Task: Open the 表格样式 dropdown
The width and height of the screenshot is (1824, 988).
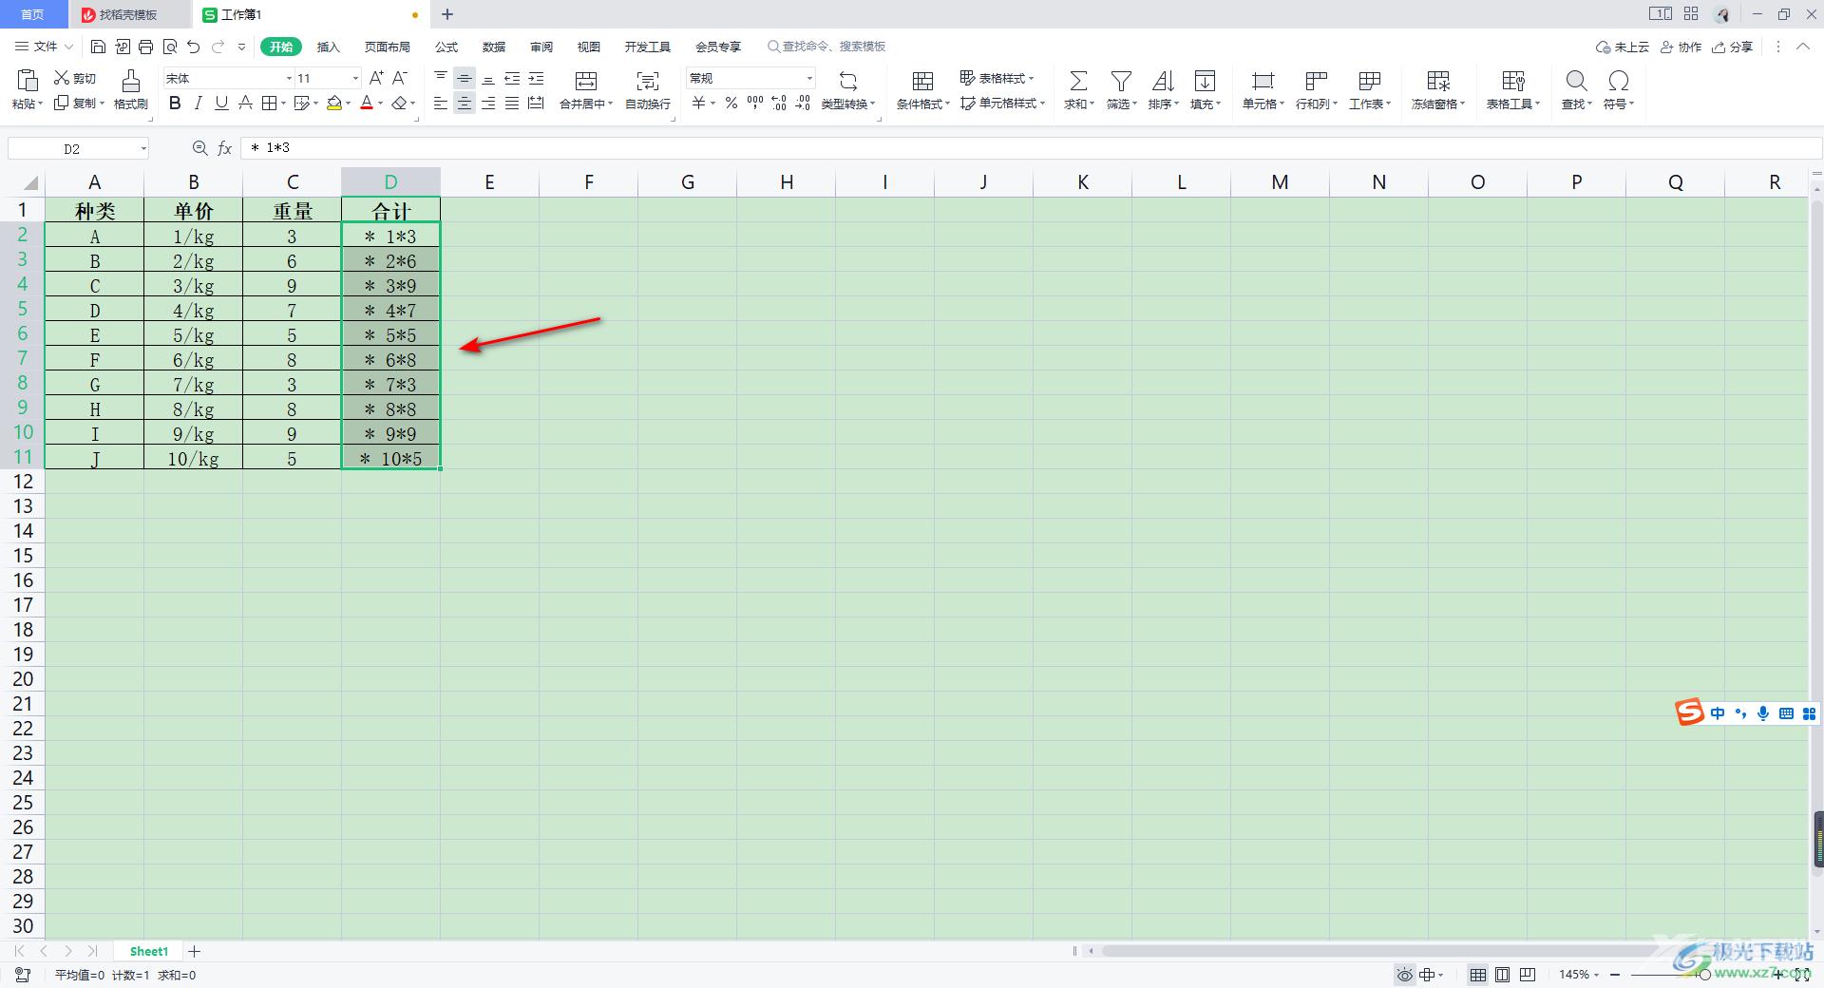Action: click(997, 78)
